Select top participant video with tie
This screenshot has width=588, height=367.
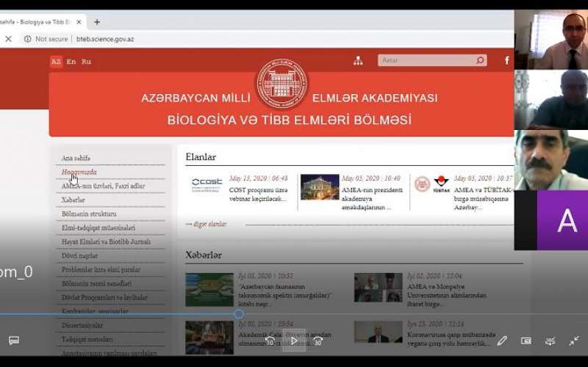[551, 40]
